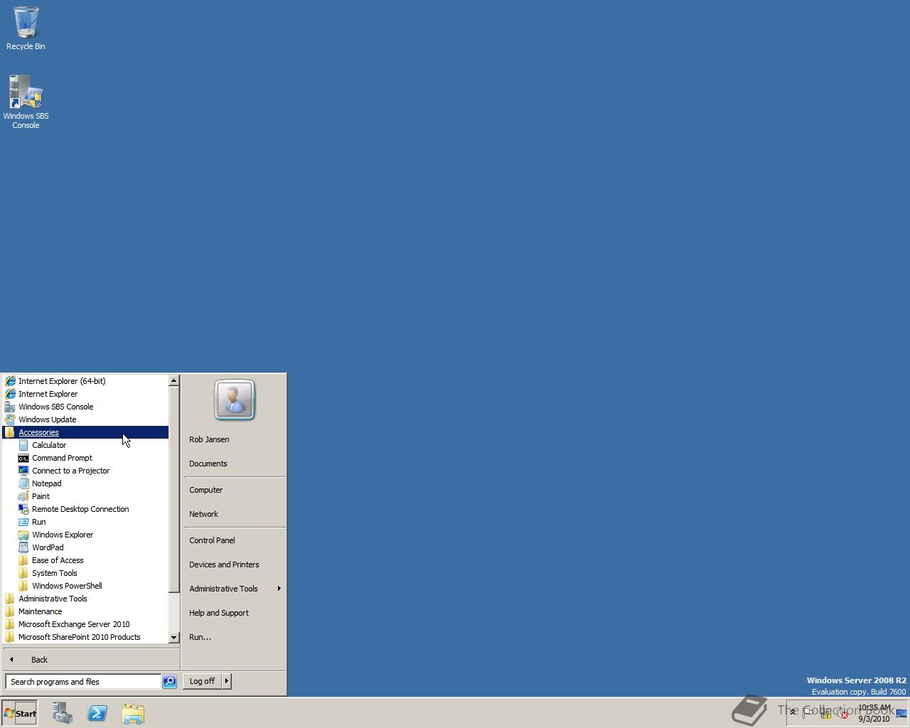Open Windows Explorer from the taskbar
Image resolution: width=910 pixels, height=728 pixels.
pyautogui.click(x=133, y=713)
